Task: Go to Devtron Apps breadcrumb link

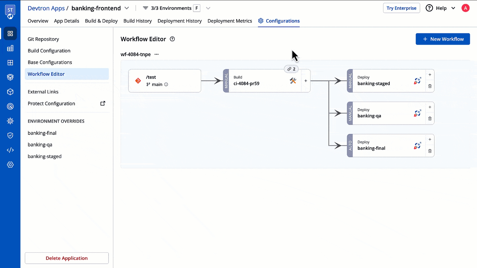Action: click(x=46, y=8)
